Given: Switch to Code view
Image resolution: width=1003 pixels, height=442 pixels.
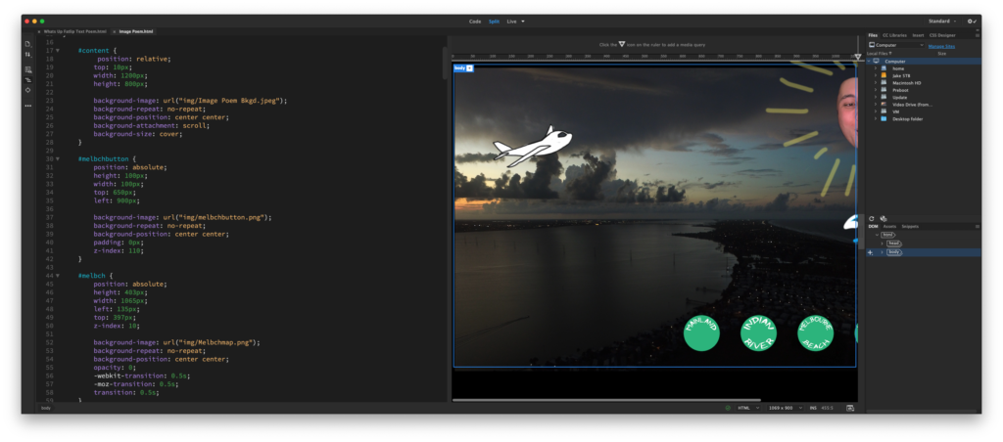Looking at the screenshot, I should (x=475, y=21).
